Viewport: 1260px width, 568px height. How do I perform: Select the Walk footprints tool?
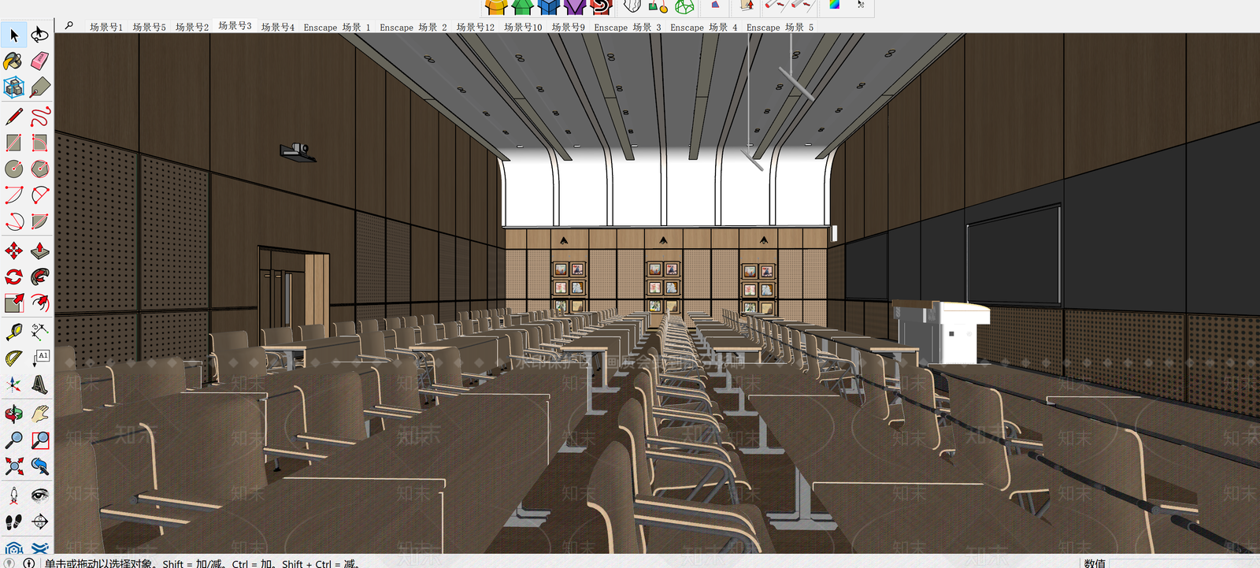pyautogui.click(x=13, y=521)
